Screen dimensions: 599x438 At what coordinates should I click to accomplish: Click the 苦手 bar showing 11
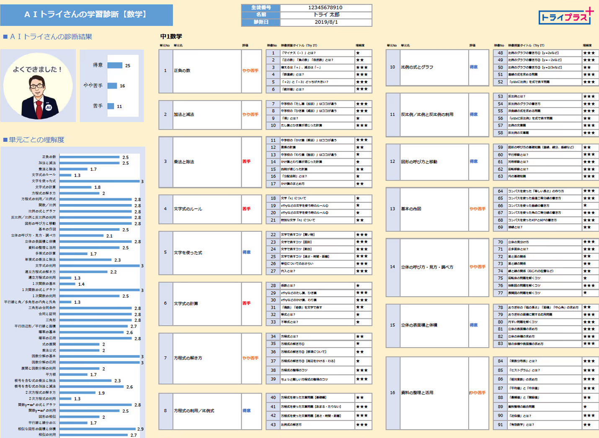[x=111, y=106]
